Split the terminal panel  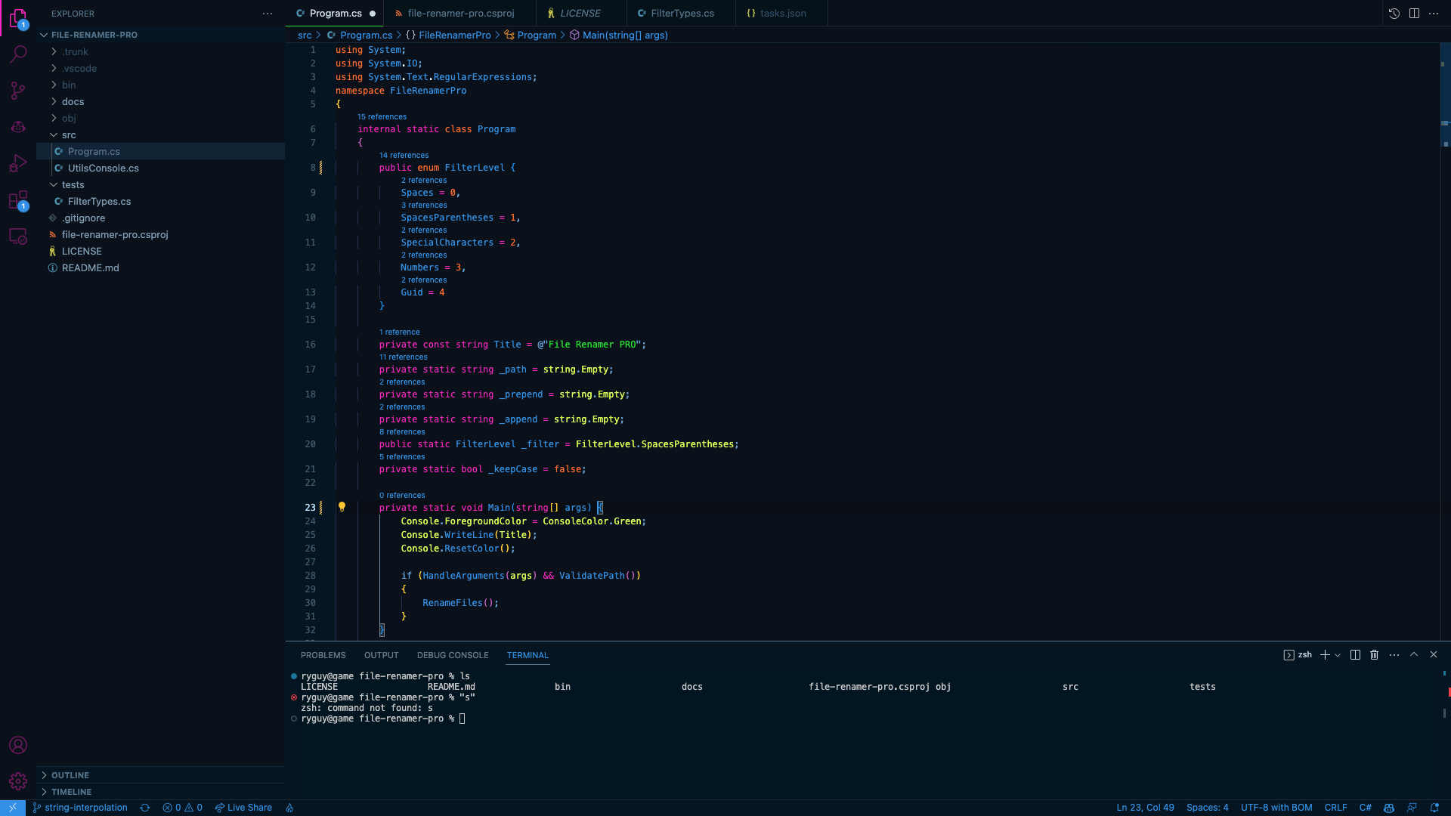point(1355,655)
